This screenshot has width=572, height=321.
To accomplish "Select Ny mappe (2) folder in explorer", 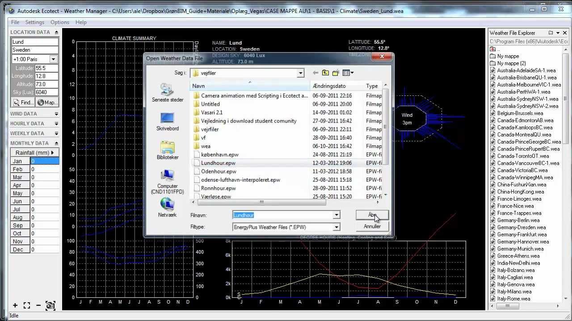I will coord(511,63).
